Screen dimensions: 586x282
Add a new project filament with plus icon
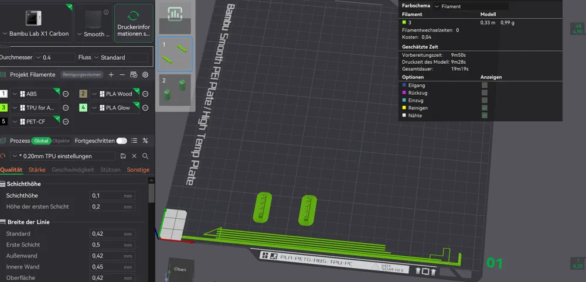111,75
